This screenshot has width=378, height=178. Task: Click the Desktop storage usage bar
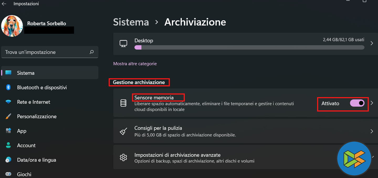click(249, 47)
